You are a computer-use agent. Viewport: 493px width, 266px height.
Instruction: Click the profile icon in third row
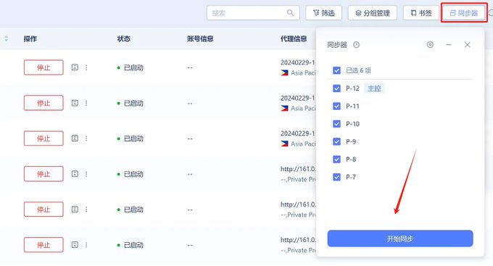75,138
